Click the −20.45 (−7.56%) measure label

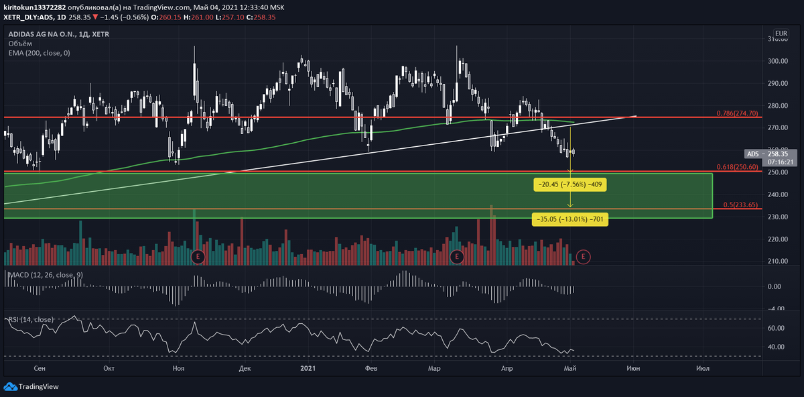[570, 185]
